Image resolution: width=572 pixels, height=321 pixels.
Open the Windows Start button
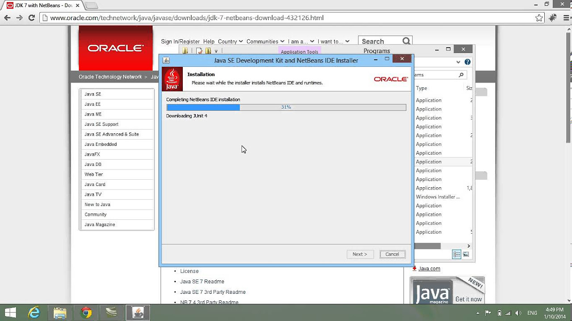point(10,313)
